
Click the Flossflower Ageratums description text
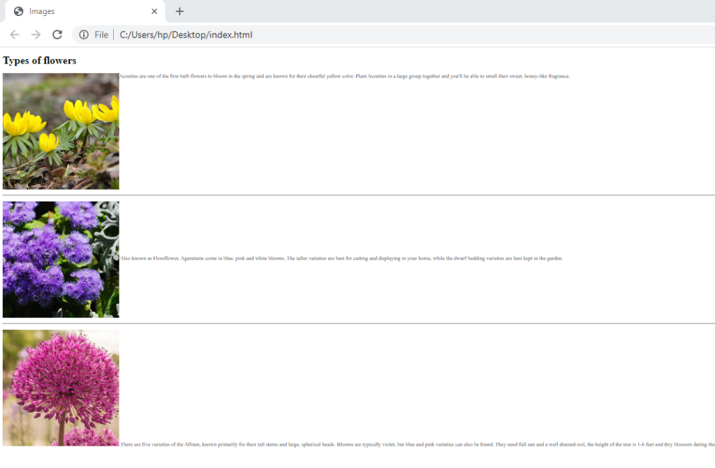341,258
